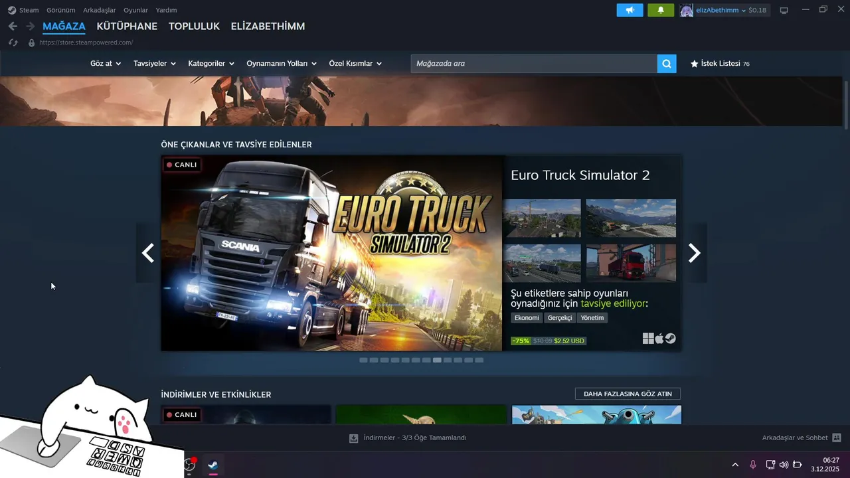Open the ELİZABETHİMM profile tab
This screenshot has height=478, width=850.
[268, 27]
